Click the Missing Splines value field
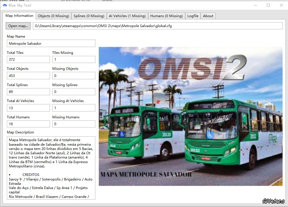 point(74,92)
